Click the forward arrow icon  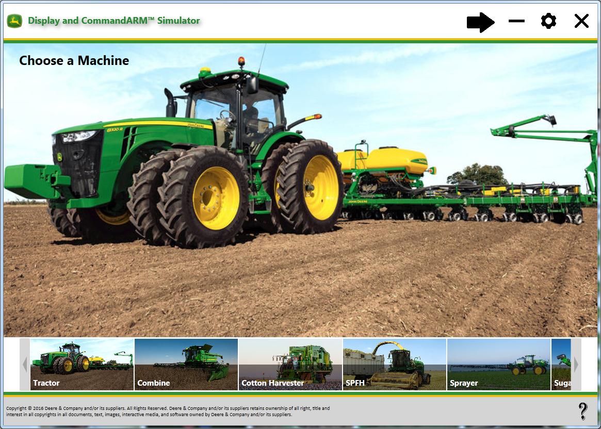pyautogui.click(x=481, y=22)
